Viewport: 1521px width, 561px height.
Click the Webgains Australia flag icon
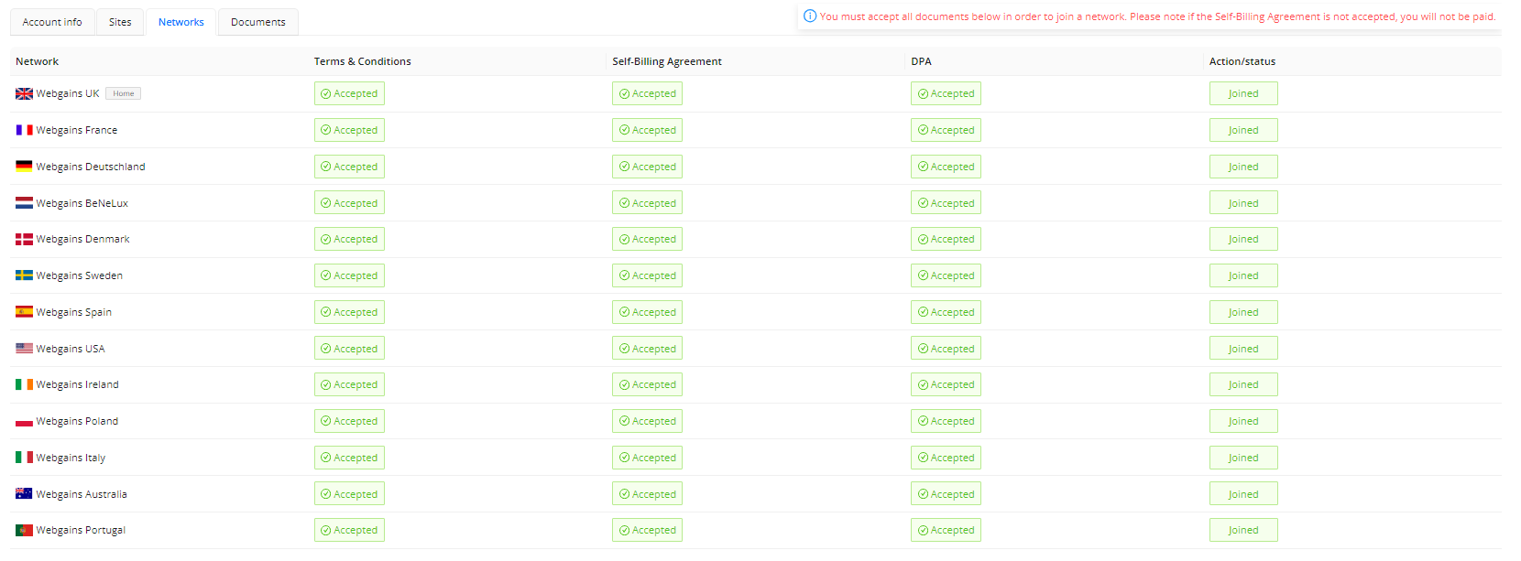pyautogui.click(x=24, y=494)
